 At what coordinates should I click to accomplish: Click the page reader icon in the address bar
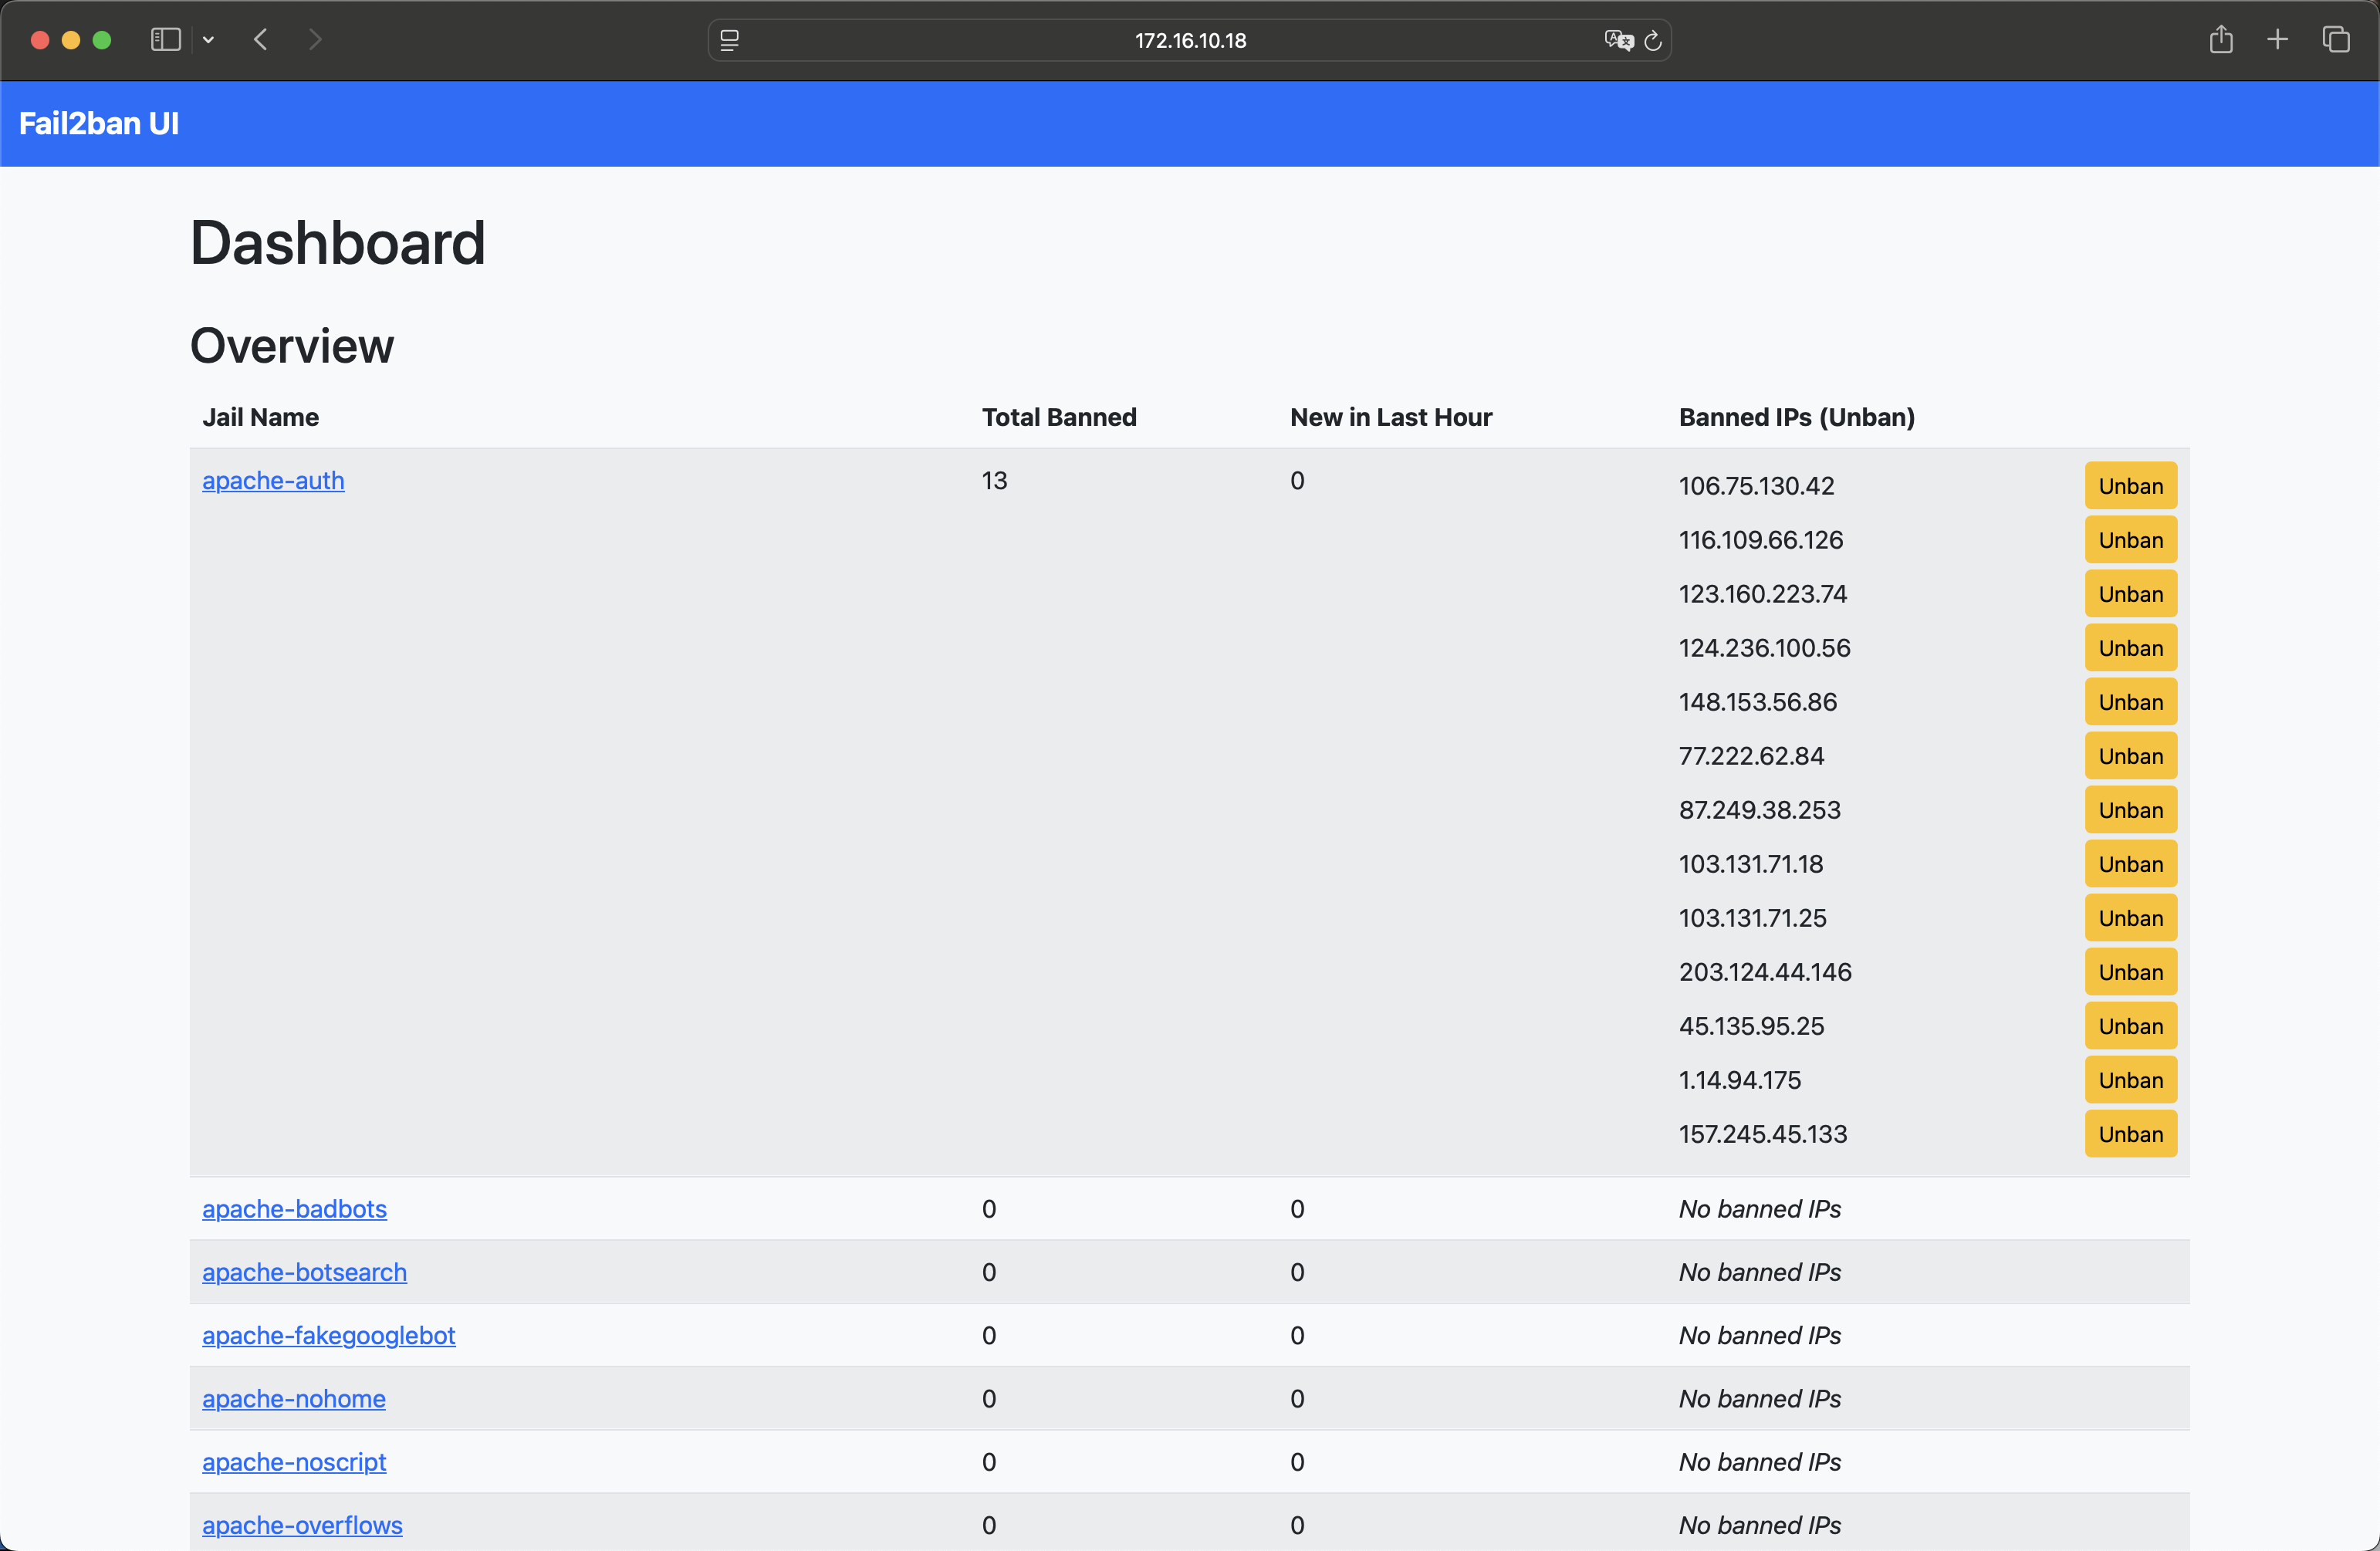click(730, 40)
